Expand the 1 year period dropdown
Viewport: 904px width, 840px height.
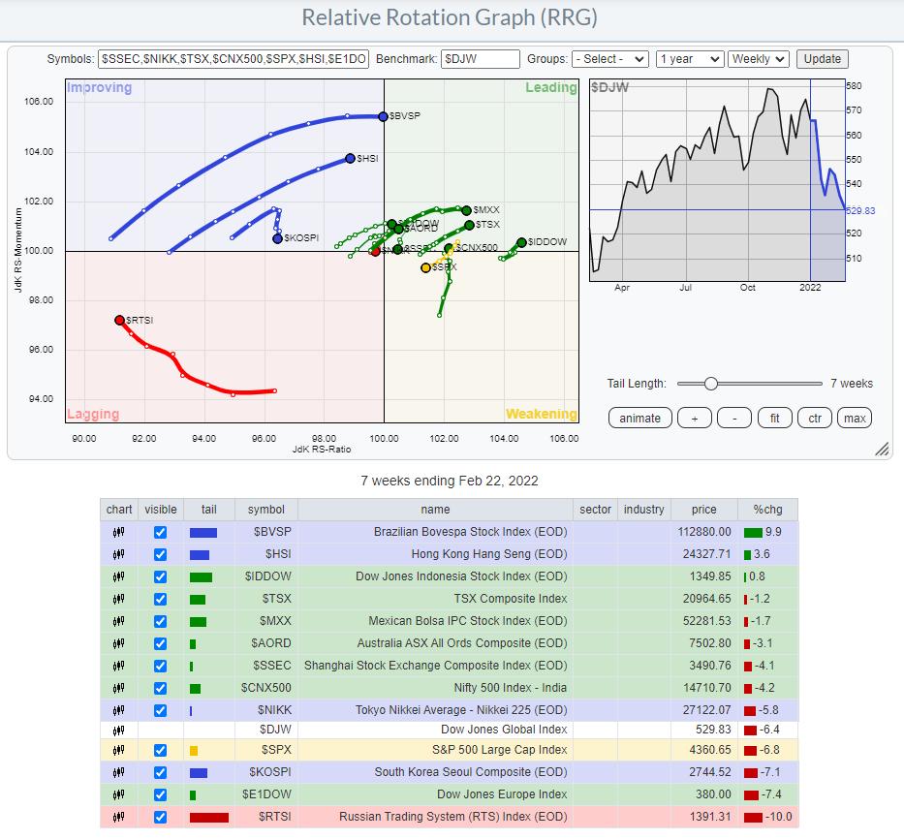click(x=690, y=59)
